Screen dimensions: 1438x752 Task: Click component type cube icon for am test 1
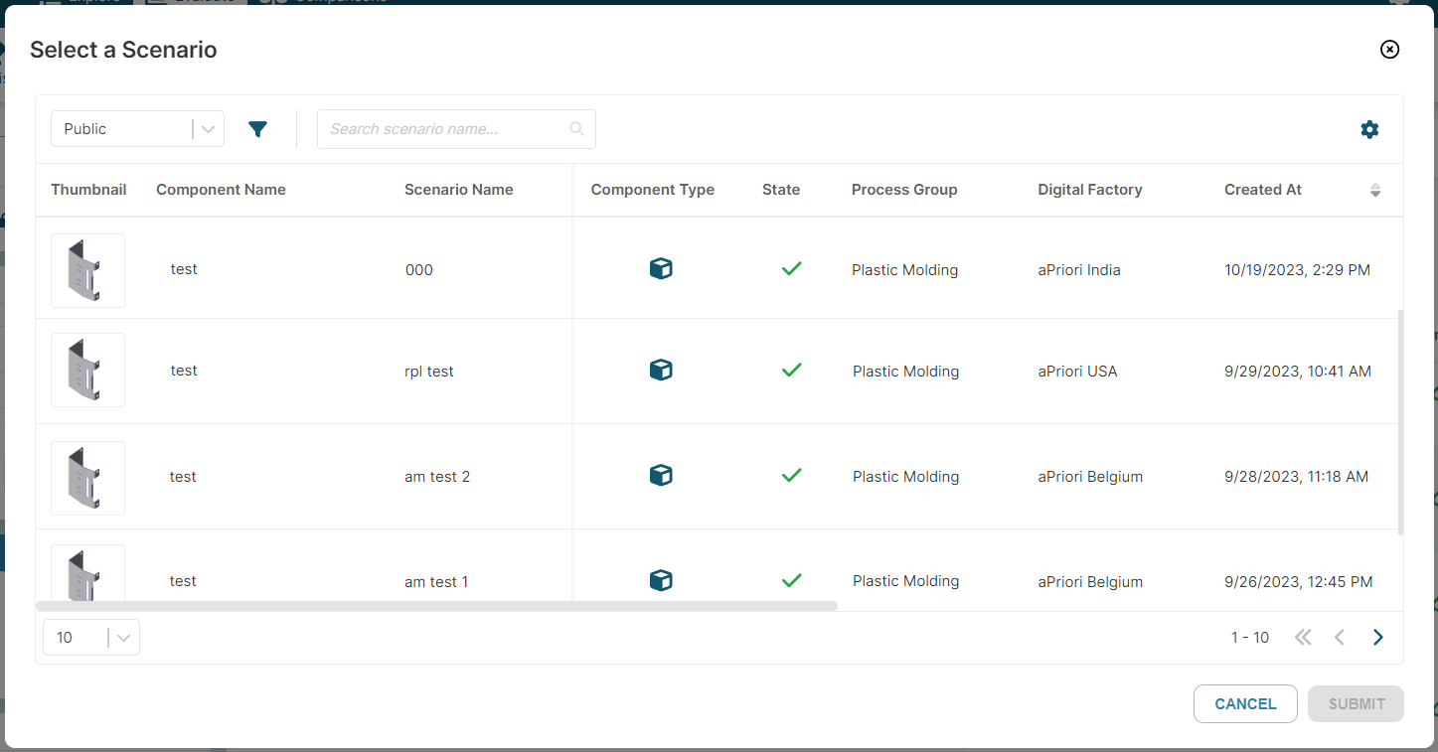pyautogui.click(x=661, y=580)
